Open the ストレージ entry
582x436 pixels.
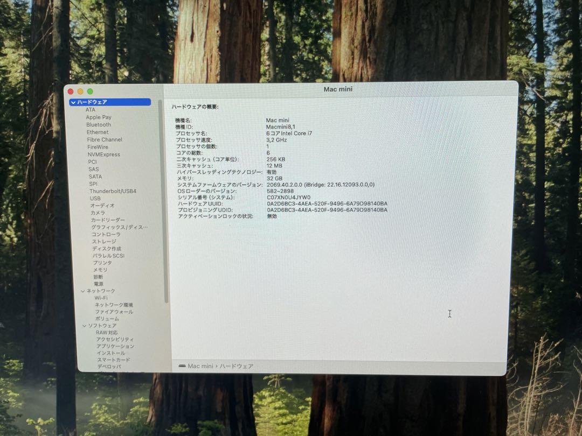(x=105, y=241)
